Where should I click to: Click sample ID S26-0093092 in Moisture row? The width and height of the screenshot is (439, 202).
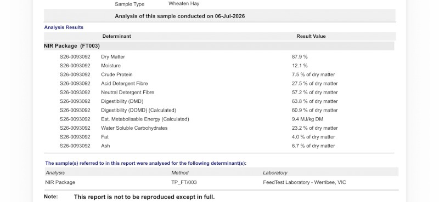75,66
